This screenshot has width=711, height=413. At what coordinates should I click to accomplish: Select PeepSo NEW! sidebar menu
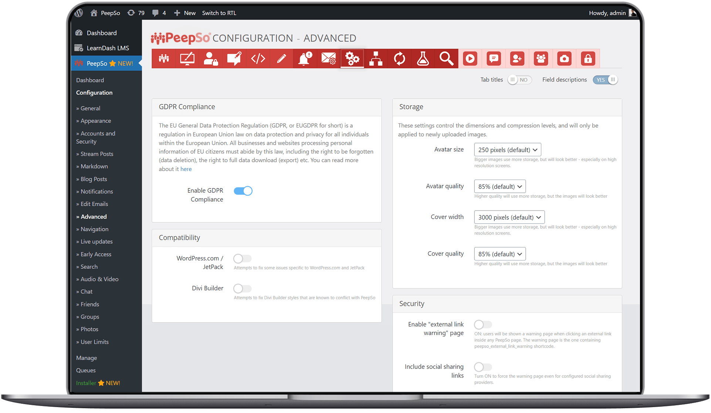coord(106,64)
